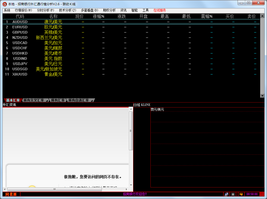Open the 在线服务 red menu link
The image size is (267, 199).
click(x=160, y=10)
